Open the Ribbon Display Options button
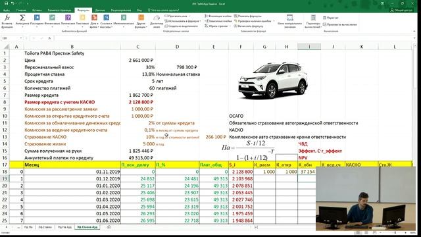 (x=382, y=3)
